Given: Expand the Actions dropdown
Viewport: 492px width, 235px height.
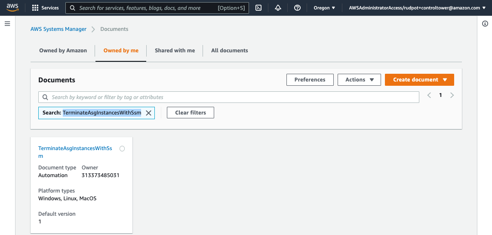Looking at the screenshot, I should (x=359, y=80).
